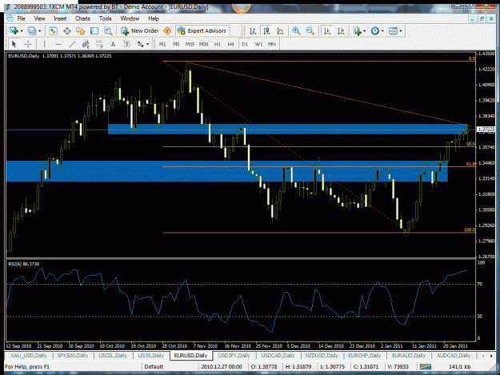Open the Help menu
Viewport: 500px width, 375px height.
pyautogui.click(x=154, y=18)
